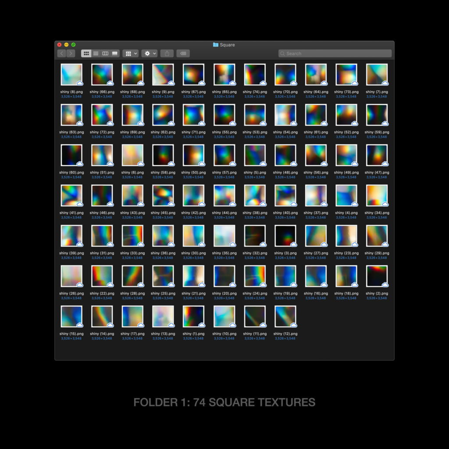The height and width of the screenshot is (449, 449).
Task: Click the Square folder icon in title bar
Action: [x=216, y=45]
